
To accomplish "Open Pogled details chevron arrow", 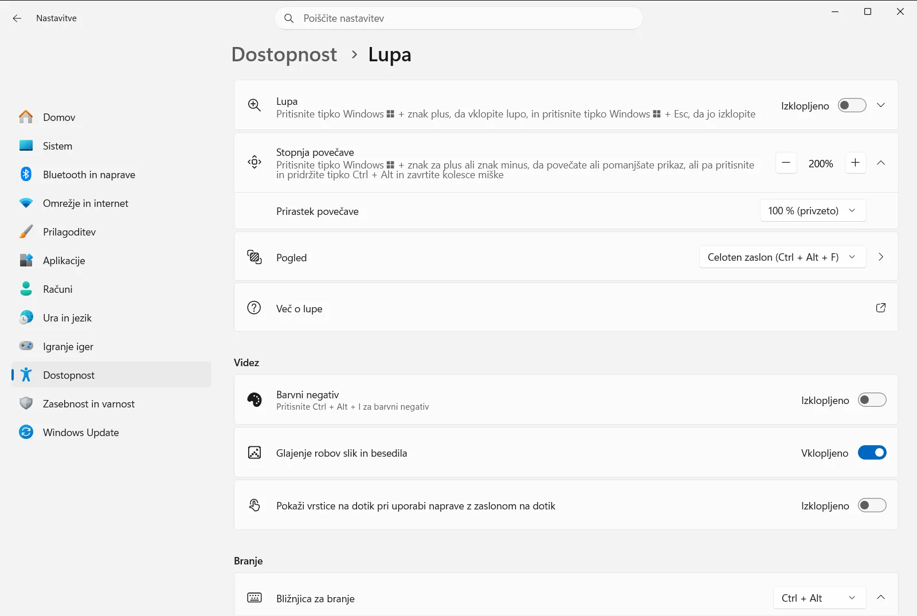I will click(881, 257).
